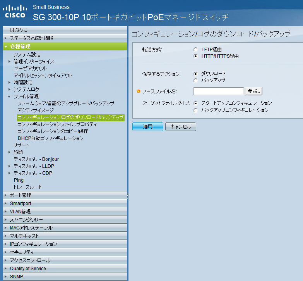303x281 pixels.
Task: Expand ポート管理 section
Action: click(65, 195)
